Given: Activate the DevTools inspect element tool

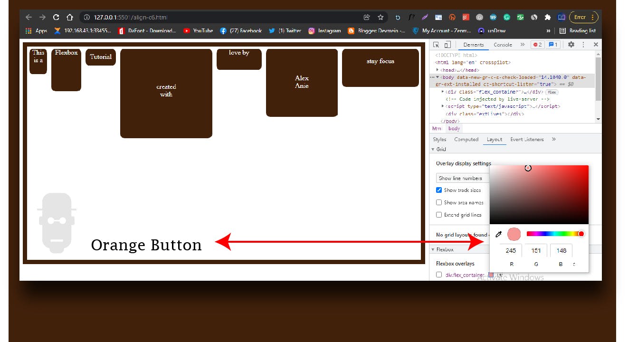Looking at the screenshot, I should click(436, 45).
